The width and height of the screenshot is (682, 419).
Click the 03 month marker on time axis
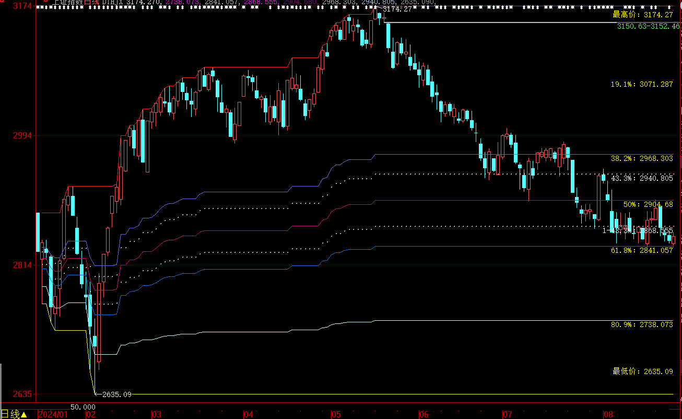pos(156,415)
